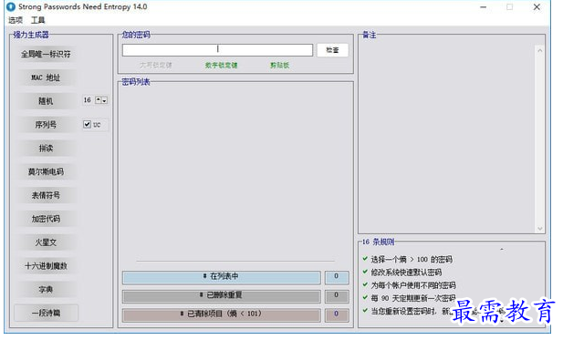Click the checkmark icon beside 为每个帐户使用不同的密码
The width and height of the screenshot is (563, 340).
[x=365, y=284]
